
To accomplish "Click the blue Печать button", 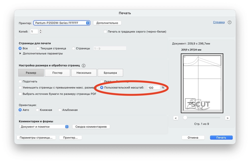I will click(x=221, y=137).
